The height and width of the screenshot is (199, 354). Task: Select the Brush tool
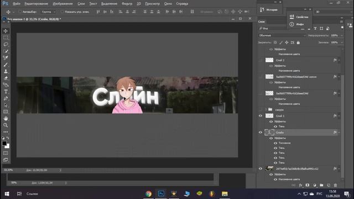click(6, 65)
